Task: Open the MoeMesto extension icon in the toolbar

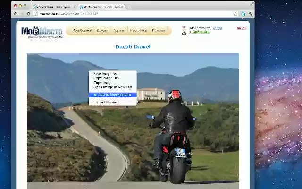Action: click(243, 14)
